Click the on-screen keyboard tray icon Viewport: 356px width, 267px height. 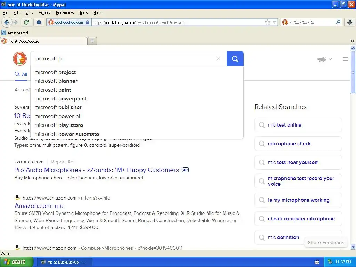pyautogui.click(x=317, y=262)
